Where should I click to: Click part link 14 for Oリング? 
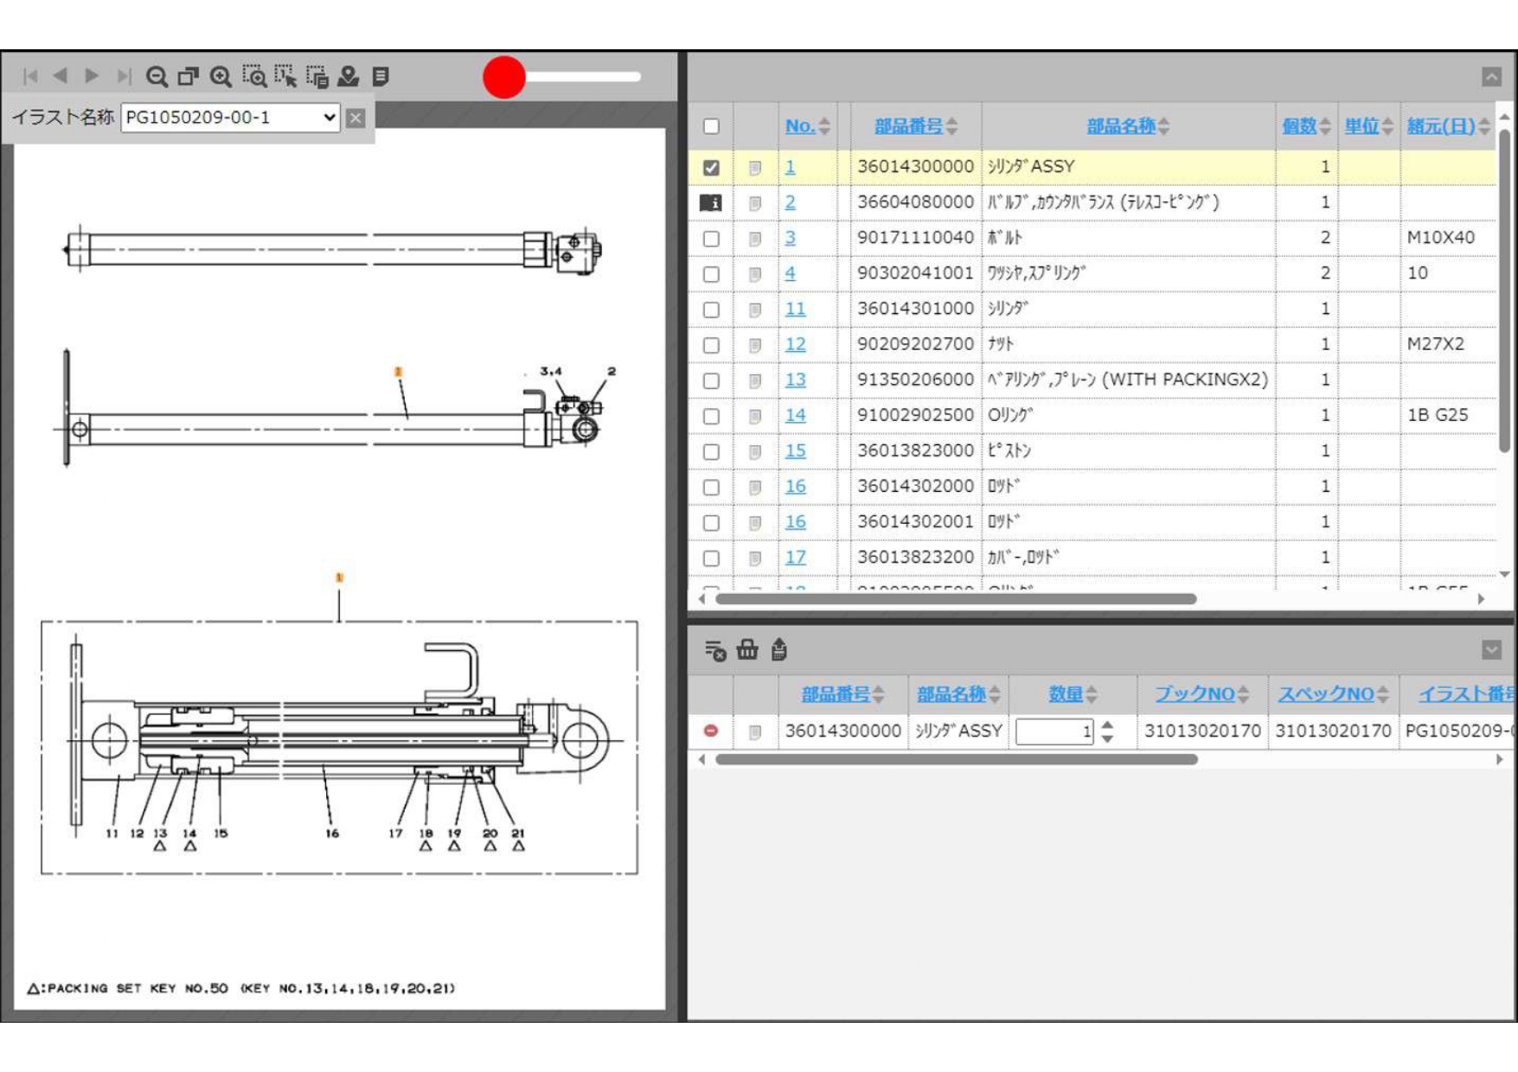tap(795, 416)
